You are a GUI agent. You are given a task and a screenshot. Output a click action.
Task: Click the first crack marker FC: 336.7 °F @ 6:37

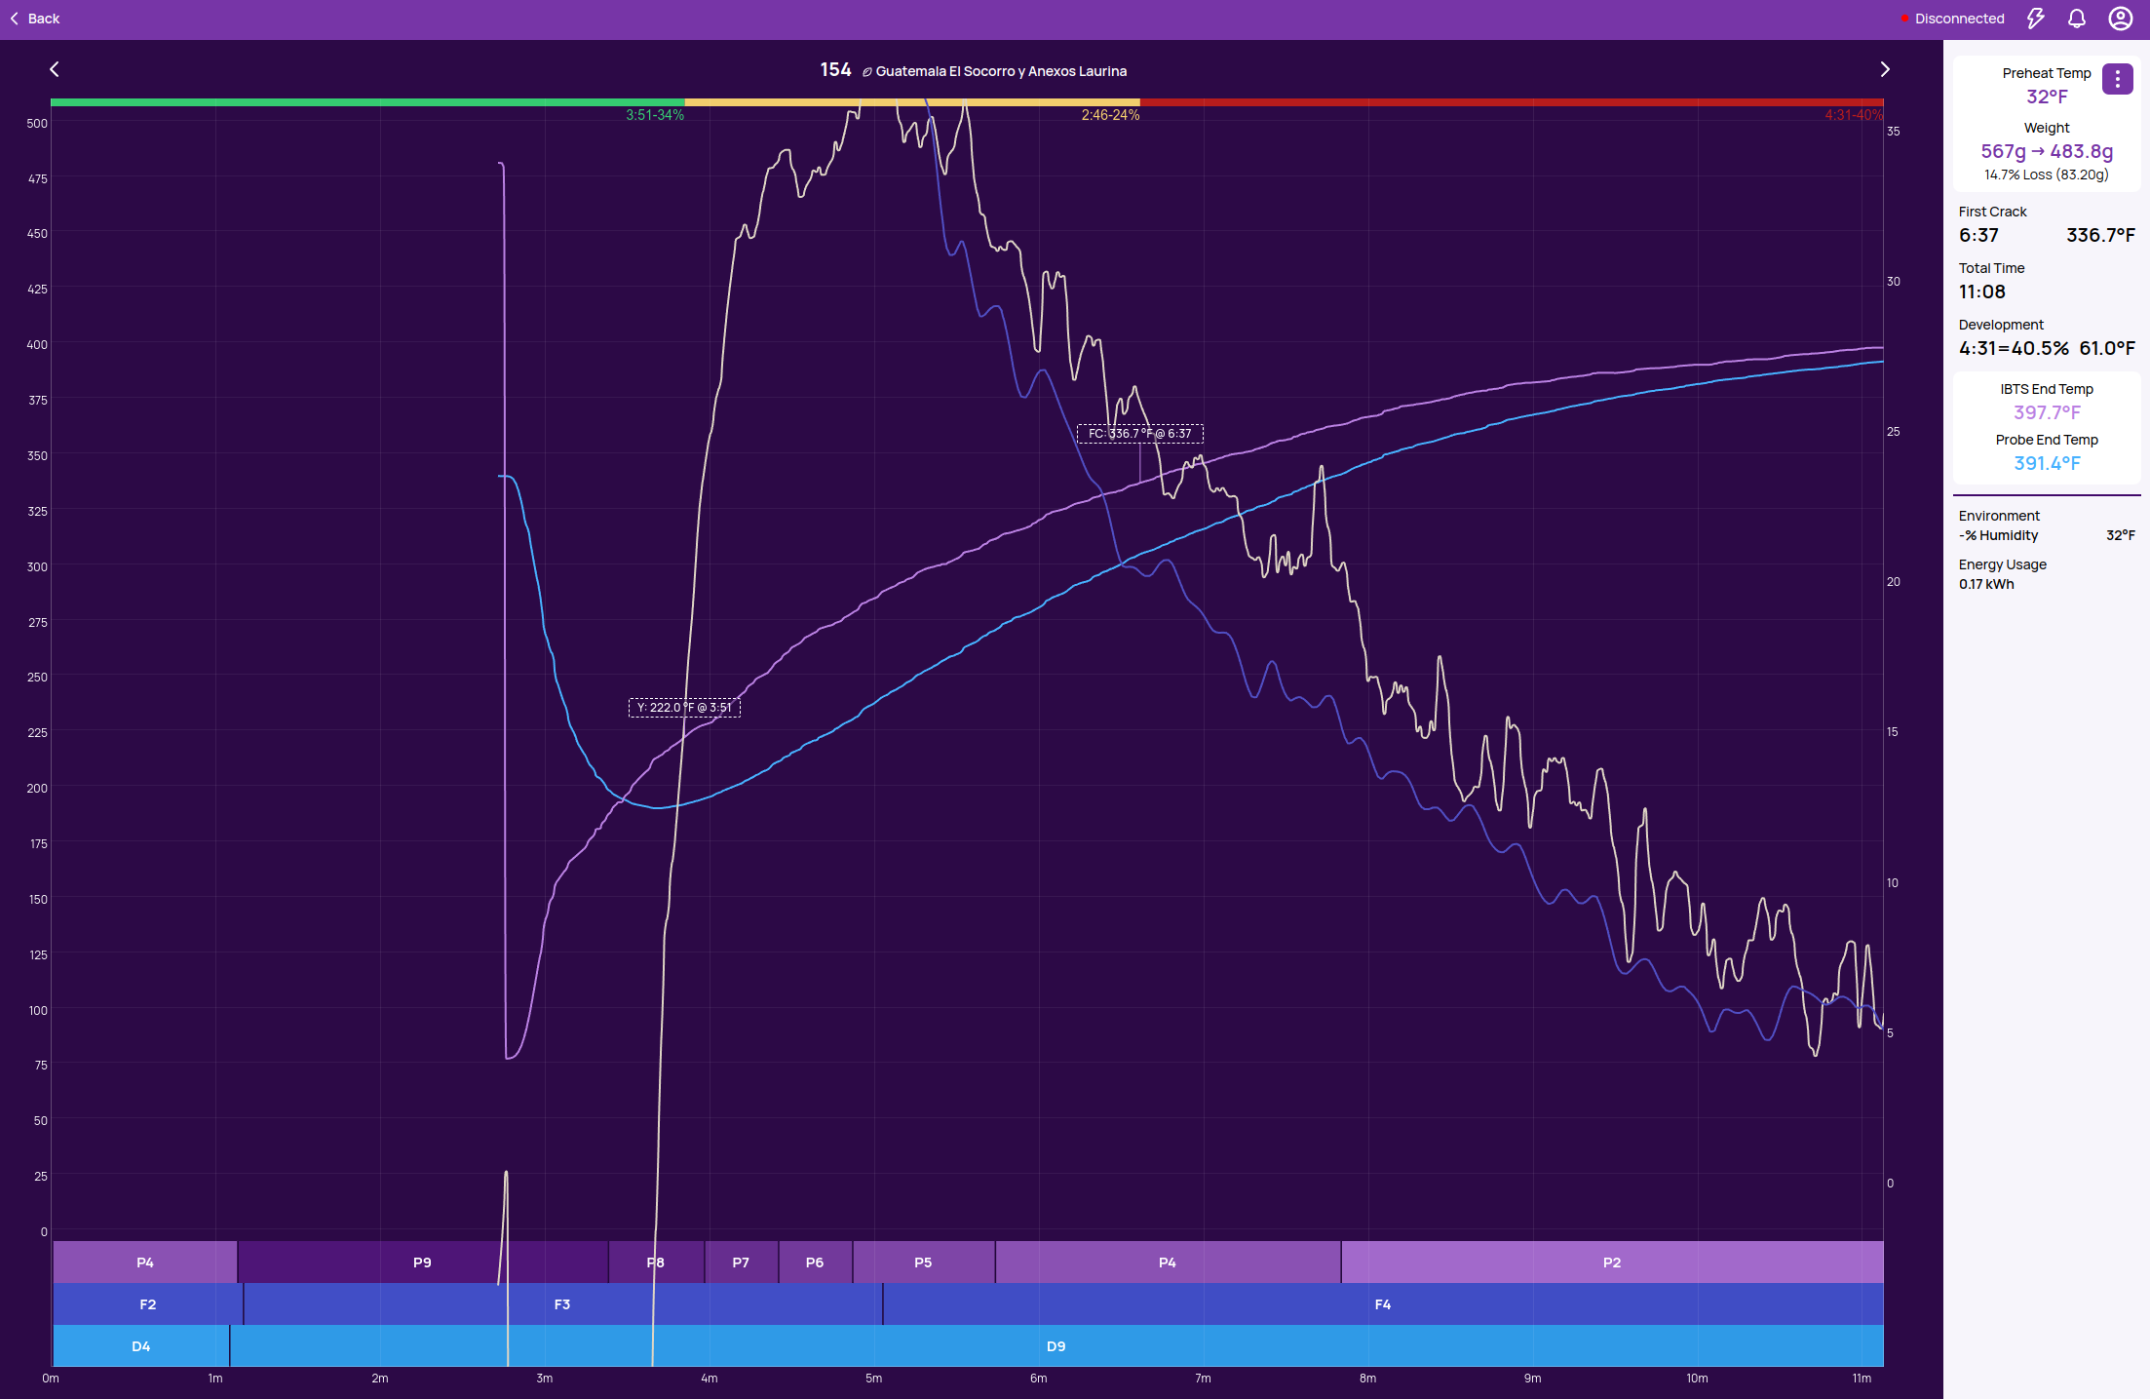point(1139,434)
